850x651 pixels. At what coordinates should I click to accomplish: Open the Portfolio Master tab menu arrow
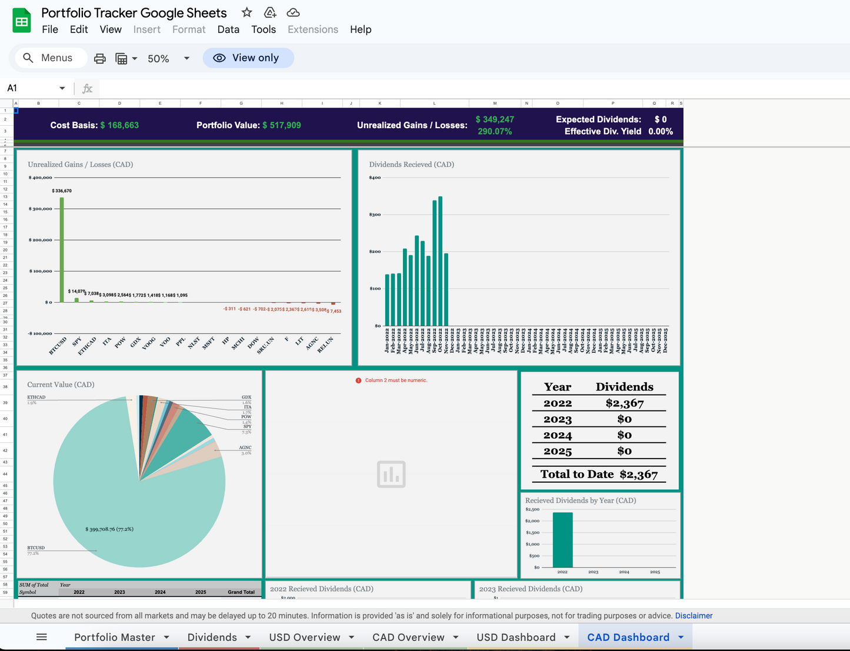point(166,637)
